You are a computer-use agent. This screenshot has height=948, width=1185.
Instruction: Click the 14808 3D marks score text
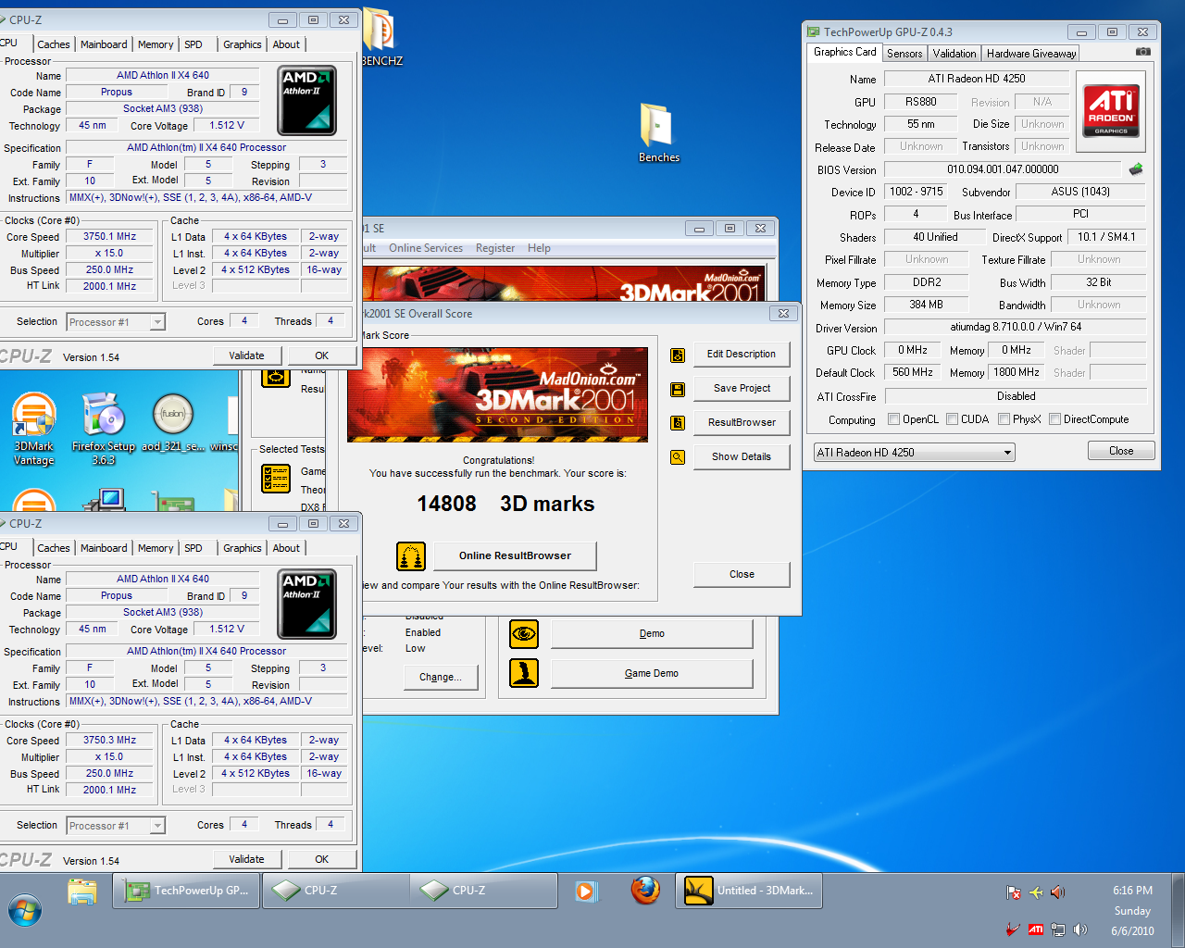(505, 504)
